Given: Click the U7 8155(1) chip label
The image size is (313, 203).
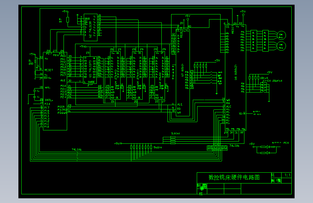Looking at the screenshot, I should tap(182, 70).
